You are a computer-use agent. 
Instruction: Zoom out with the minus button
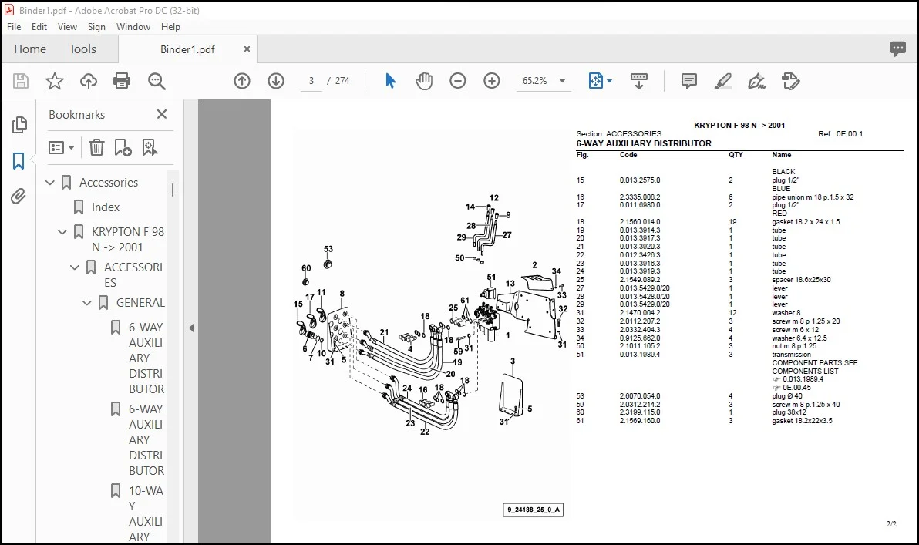[458, 81]
